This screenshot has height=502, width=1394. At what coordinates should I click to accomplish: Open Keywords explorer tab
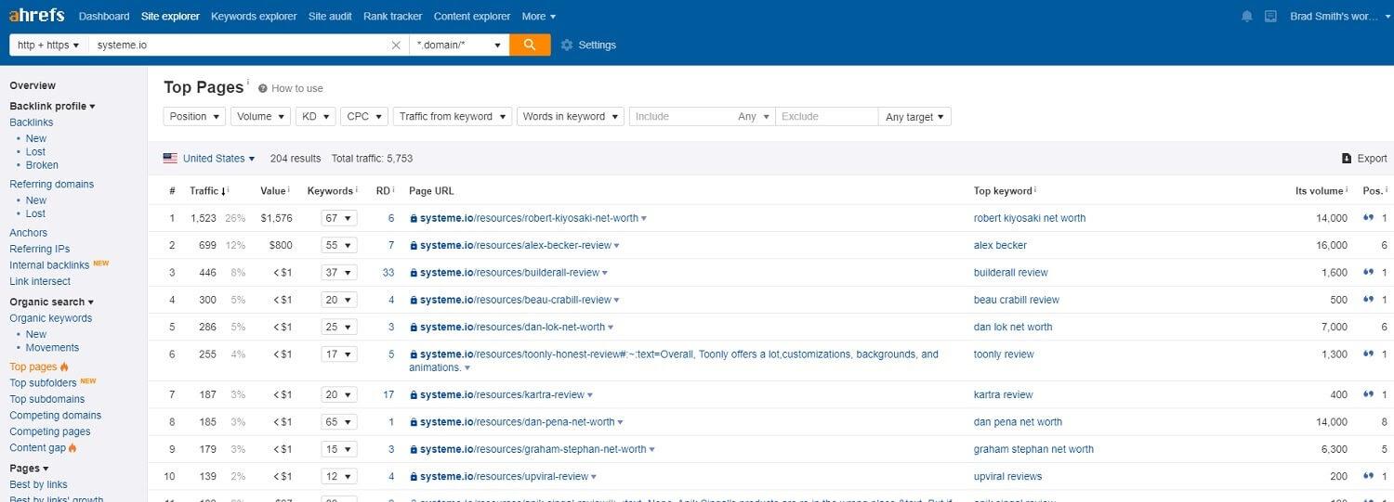pyautogui.click(x=254, y=16)
